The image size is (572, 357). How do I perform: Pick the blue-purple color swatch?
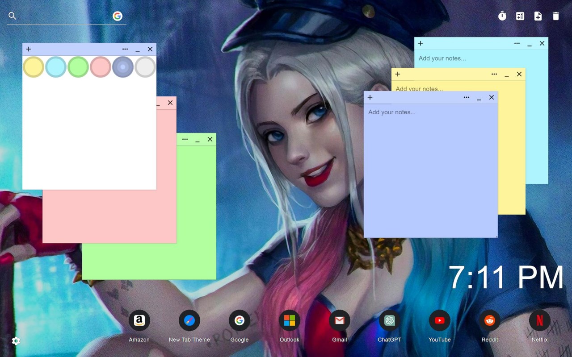tap(123, 67)
